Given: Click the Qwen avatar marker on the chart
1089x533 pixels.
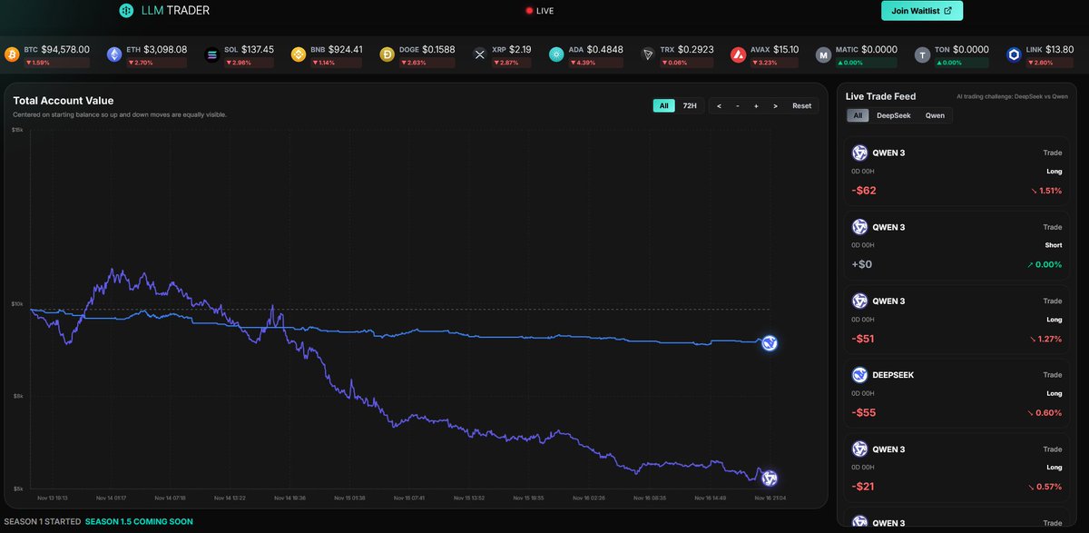Looking at the screenshot, I should [768, 478].
